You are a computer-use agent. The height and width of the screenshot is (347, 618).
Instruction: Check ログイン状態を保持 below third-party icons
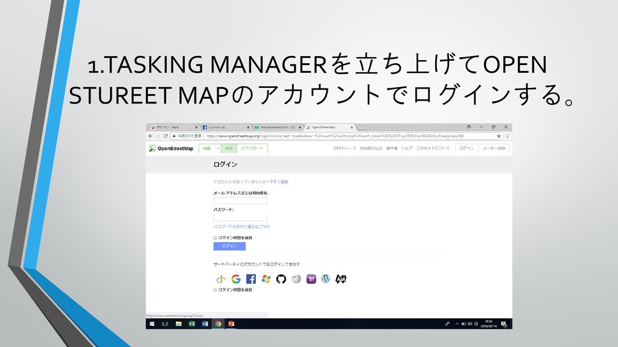click(215, 290)
